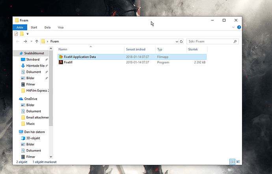Select Den här datorn in navigation pane
The height and width of the screenshot is (174, 272).
point(35,132)
